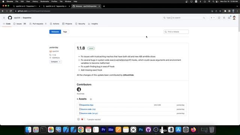
Task: Open the opa334 owner link in breadcrumb
Action: (x=17, y=18)
